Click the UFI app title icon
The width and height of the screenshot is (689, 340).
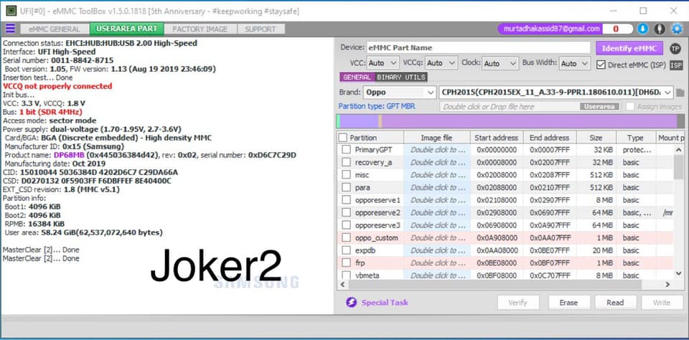11,11
